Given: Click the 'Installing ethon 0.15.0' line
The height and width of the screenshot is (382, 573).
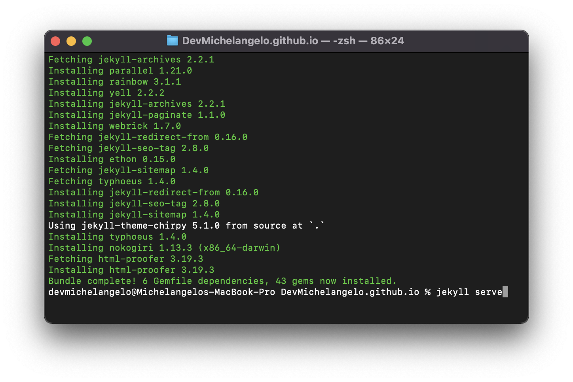Looking at the screenshot, I should (112, 159).
